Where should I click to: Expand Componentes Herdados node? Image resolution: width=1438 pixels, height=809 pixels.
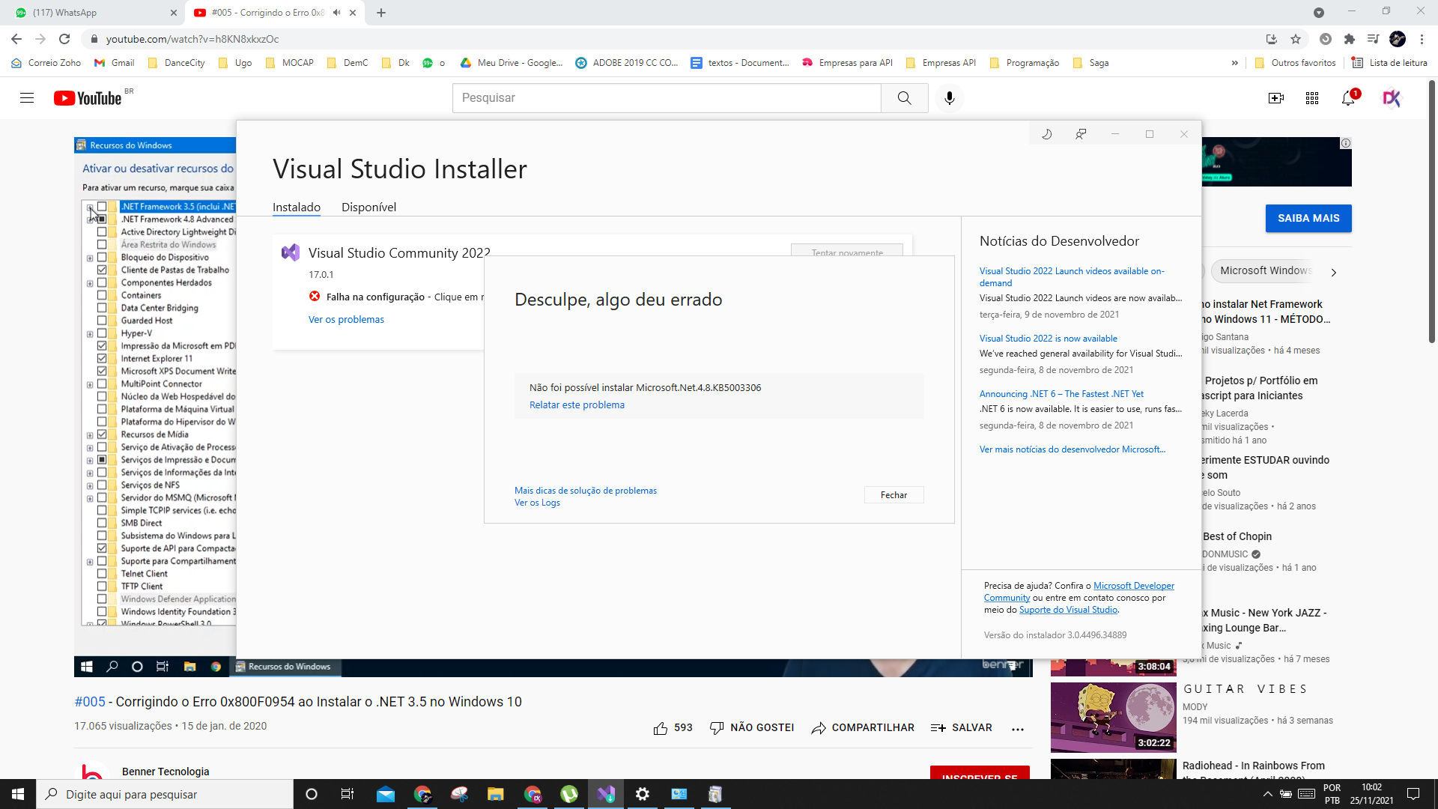tap(90, 284)
